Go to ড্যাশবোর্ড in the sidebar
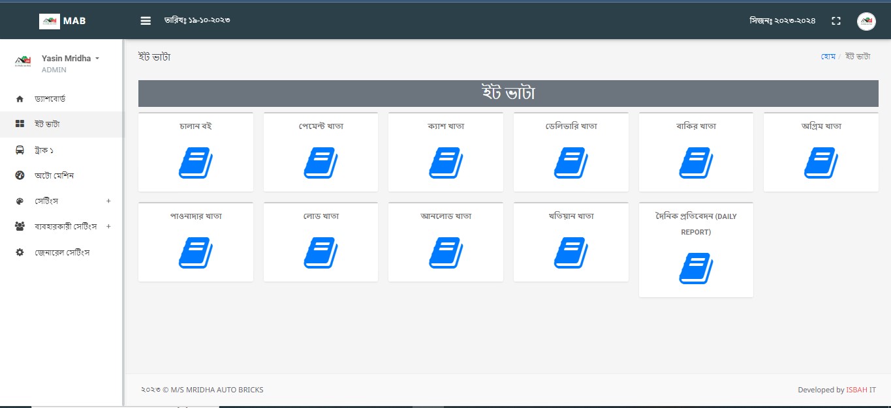The image size is (891, 408). click(x=50, y=98)
